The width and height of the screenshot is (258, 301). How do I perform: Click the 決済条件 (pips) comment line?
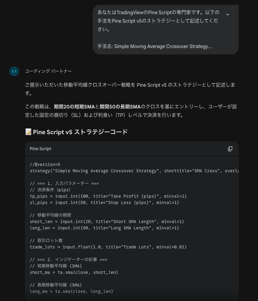50,190
